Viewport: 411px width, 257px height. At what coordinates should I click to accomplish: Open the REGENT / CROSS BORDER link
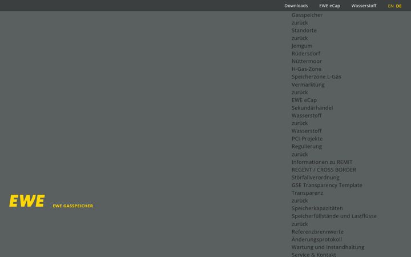pyautogui.click(x=324, y=170)
